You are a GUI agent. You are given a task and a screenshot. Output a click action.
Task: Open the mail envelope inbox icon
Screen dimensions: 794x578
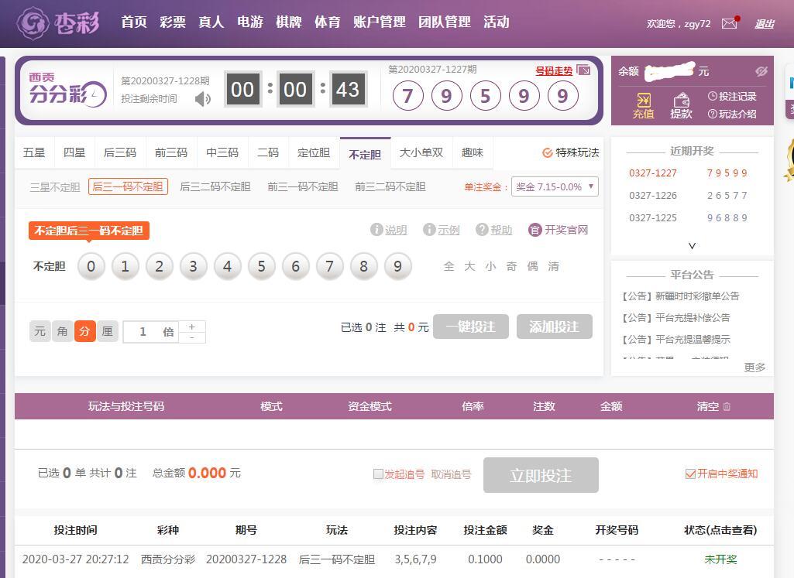[730, 23]
